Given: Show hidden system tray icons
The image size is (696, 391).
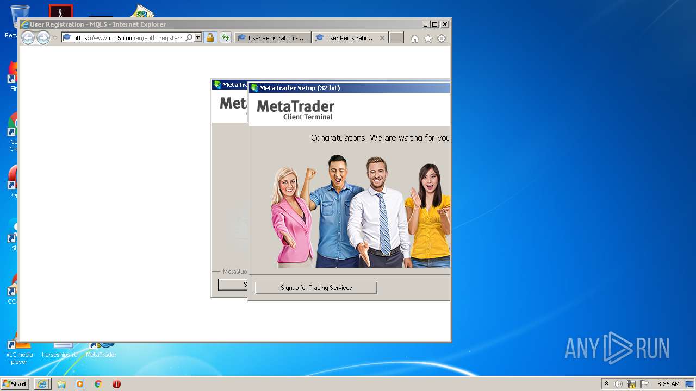Looking at the screenshot, I should pos(607,384).
